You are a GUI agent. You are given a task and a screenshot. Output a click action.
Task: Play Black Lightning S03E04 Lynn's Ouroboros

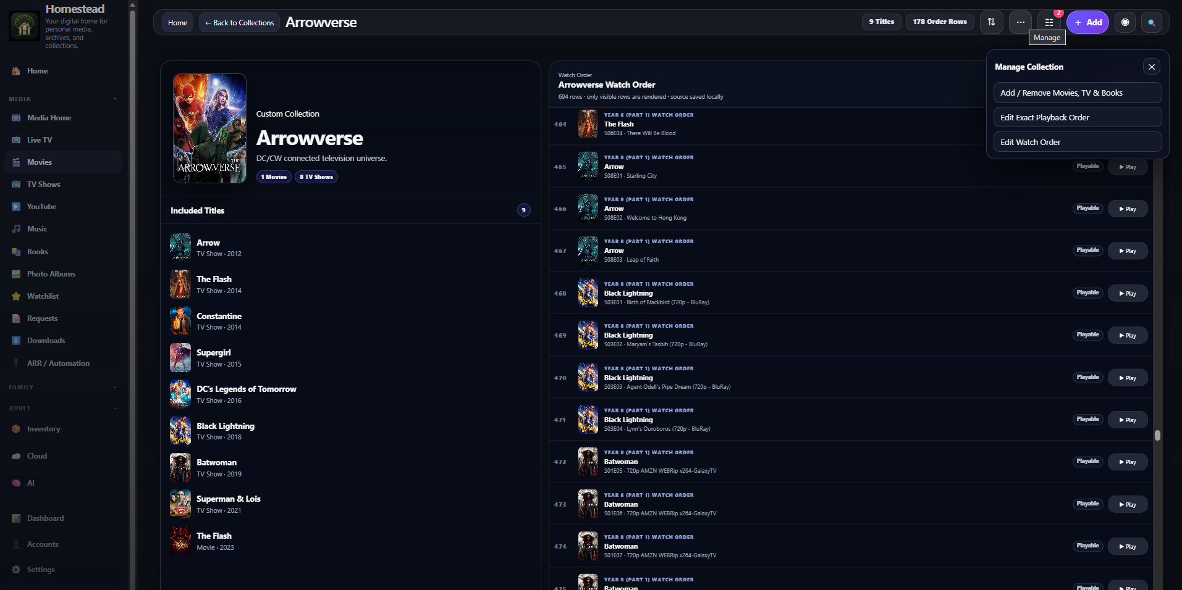click(1128, 420)
